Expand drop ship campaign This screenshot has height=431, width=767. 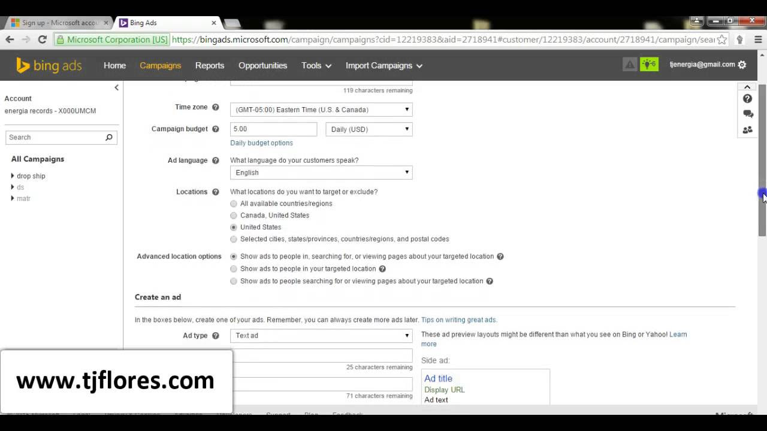click(x=13, y=176)
